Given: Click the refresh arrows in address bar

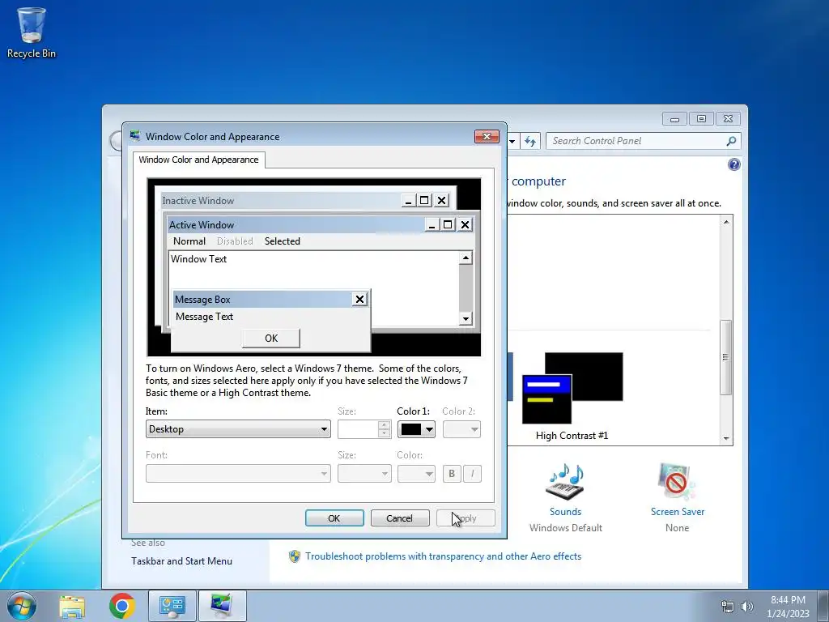Looking at the screenshot, I should coord(530,141).
